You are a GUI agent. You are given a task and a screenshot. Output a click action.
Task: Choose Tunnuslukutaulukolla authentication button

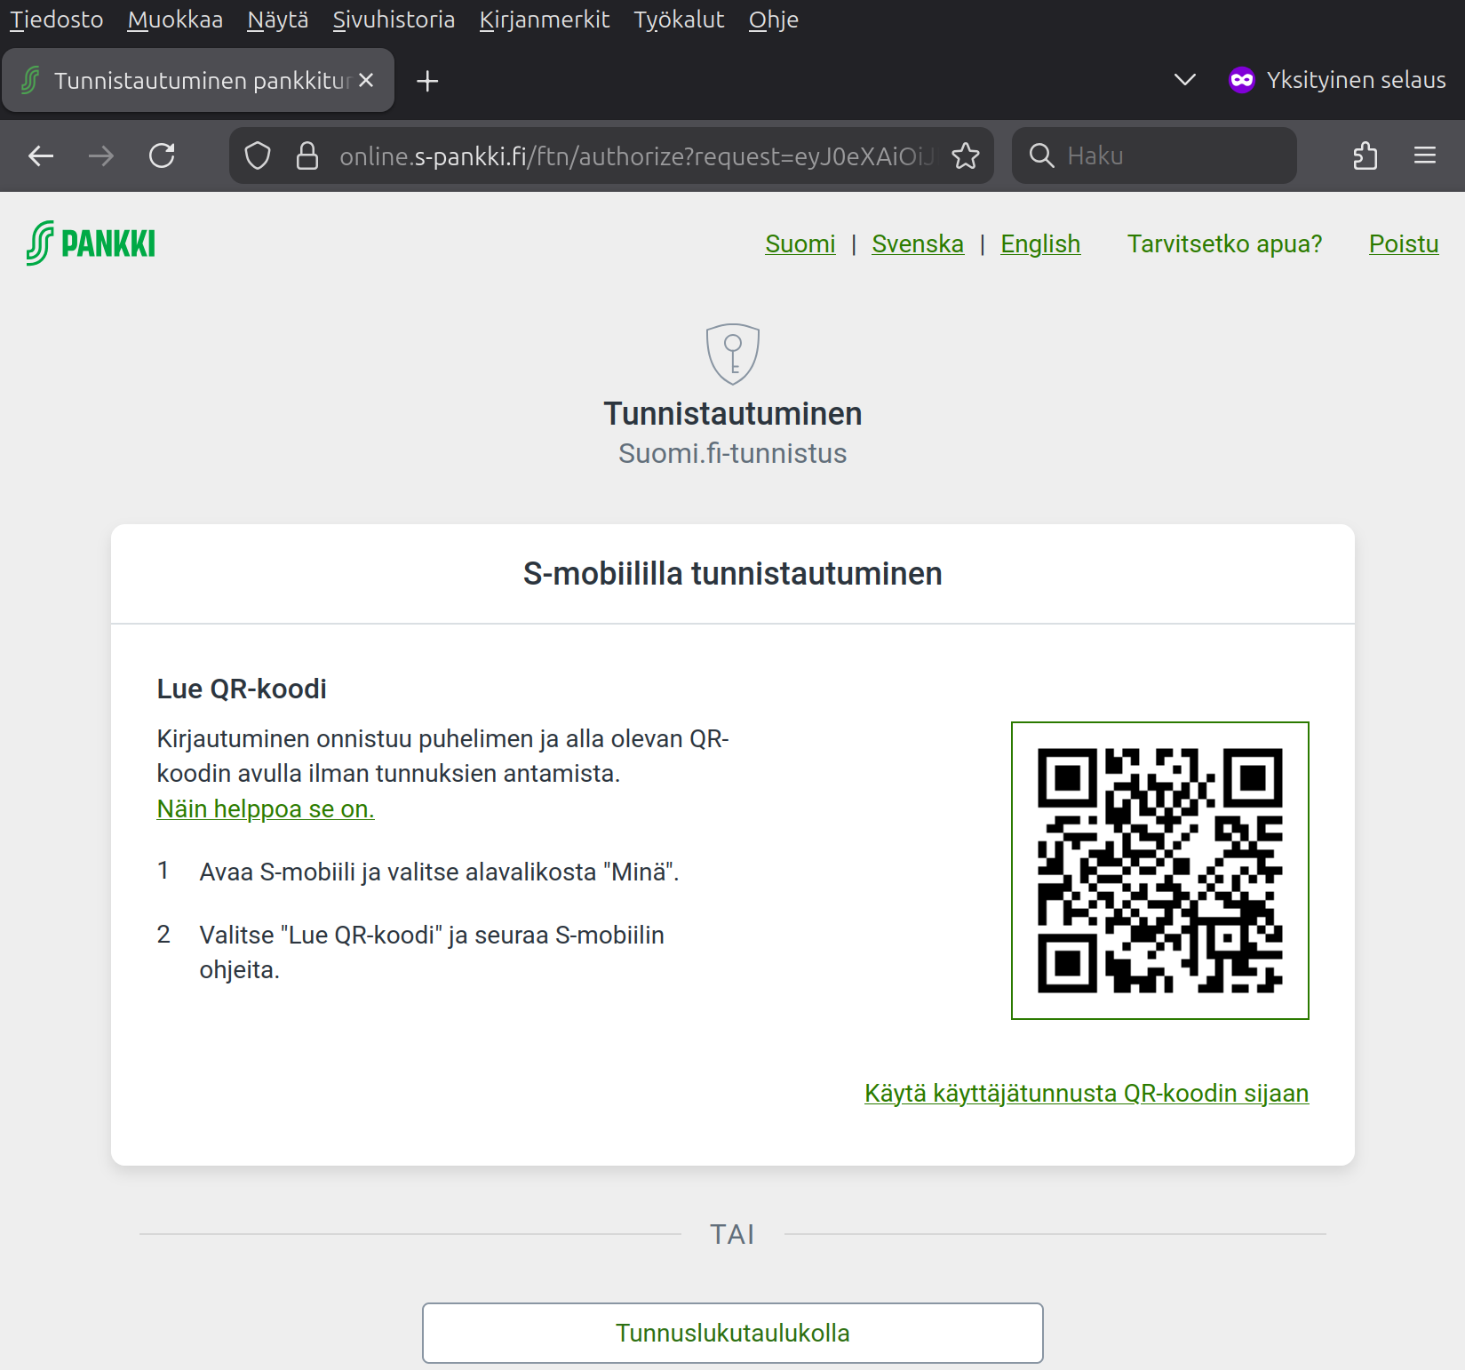[732, 1333]
